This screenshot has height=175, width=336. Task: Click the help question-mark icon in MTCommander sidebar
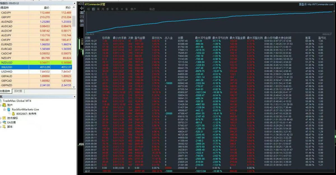click(x=81, y=17)
